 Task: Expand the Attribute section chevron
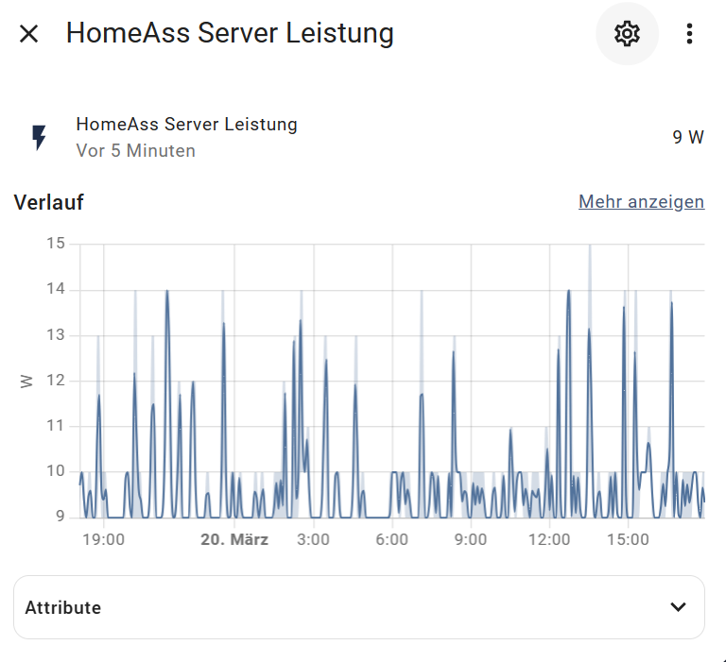pyautogui.click(x=679, y=607)
